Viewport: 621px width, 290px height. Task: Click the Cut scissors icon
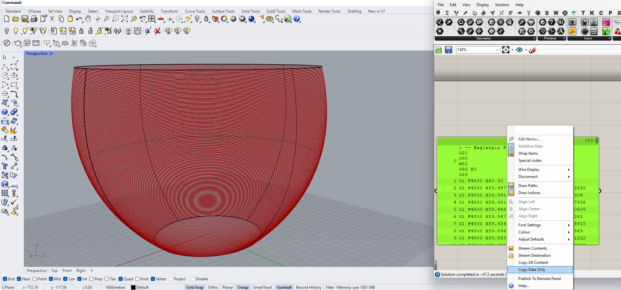point(52,19)
